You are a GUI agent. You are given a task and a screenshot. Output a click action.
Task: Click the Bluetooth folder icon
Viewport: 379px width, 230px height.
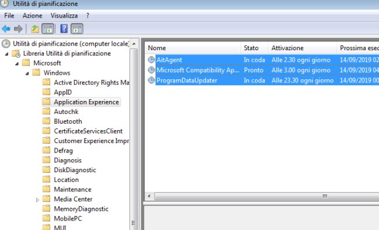point(47,121)
